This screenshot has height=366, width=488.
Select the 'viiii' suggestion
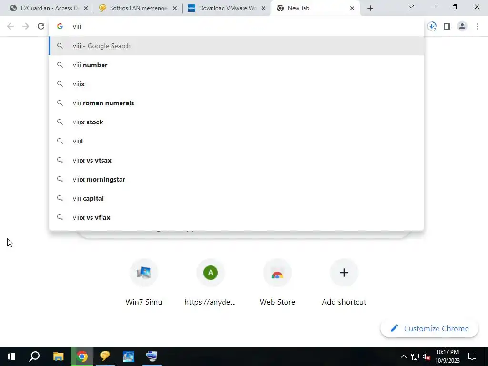[236, 141]
